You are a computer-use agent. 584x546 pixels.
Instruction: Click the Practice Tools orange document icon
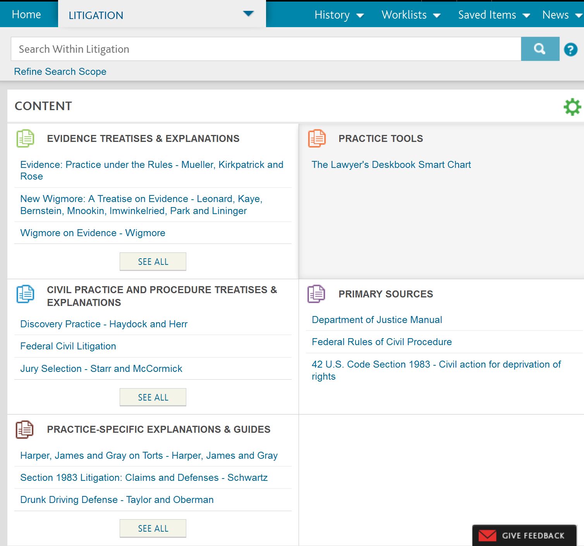pos(316,138)
